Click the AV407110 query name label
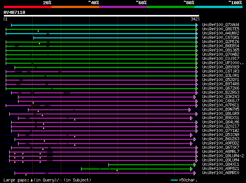 click(15, 12)
